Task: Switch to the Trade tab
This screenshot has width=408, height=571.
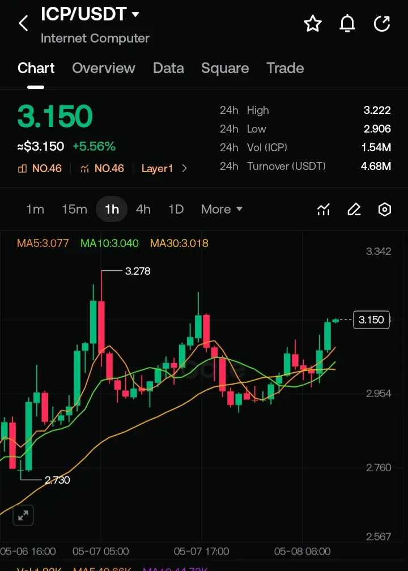Action: click(x=285, y=68)
